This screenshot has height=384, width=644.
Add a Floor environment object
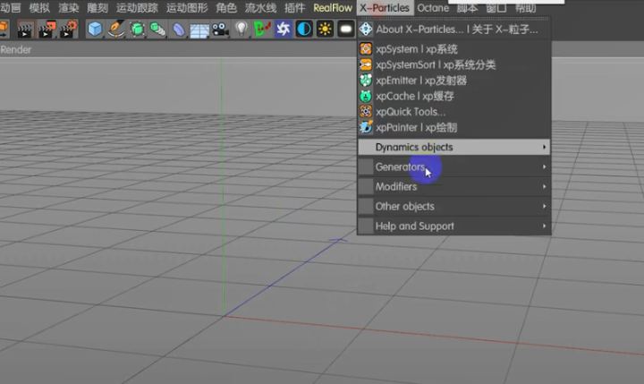(x=199, y=30)
